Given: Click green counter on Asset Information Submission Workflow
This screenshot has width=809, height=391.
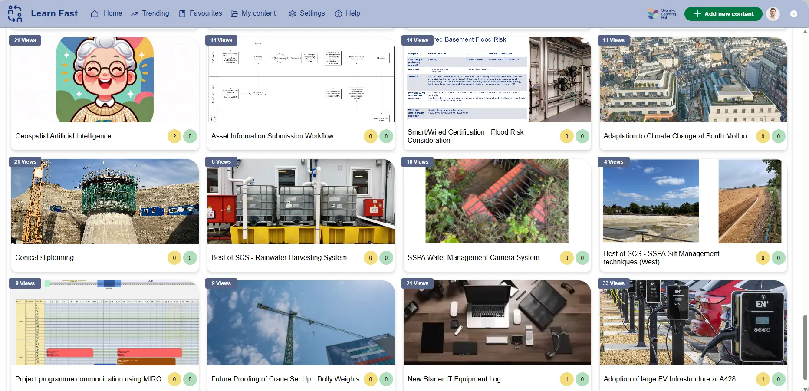Looking at the screenshot, I should tap(386, 136).
